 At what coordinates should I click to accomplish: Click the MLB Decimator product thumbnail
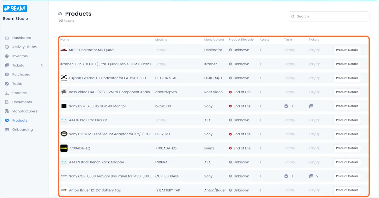(x=64, y=50)
